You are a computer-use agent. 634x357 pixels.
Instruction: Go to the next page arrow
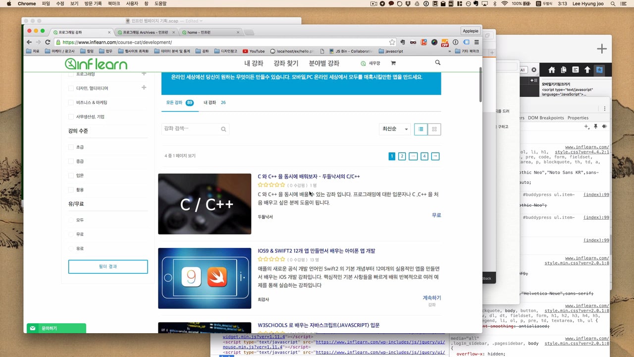tap(435, 156)
